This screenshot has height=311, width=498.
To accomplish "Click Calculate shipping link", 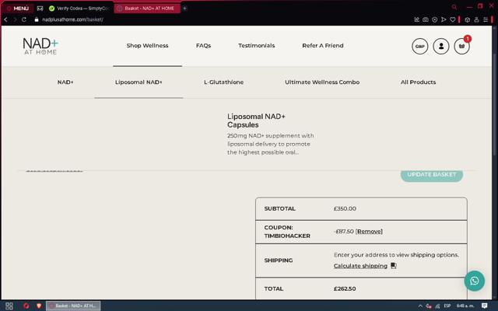I will click(x=360, y=266).
